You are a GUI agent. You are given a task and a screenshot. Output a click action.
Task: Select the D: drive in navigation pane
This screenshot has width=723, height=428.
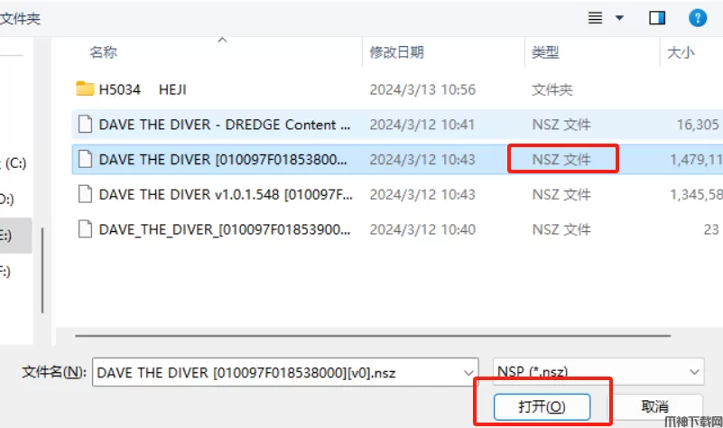click(x=7, y=200)
